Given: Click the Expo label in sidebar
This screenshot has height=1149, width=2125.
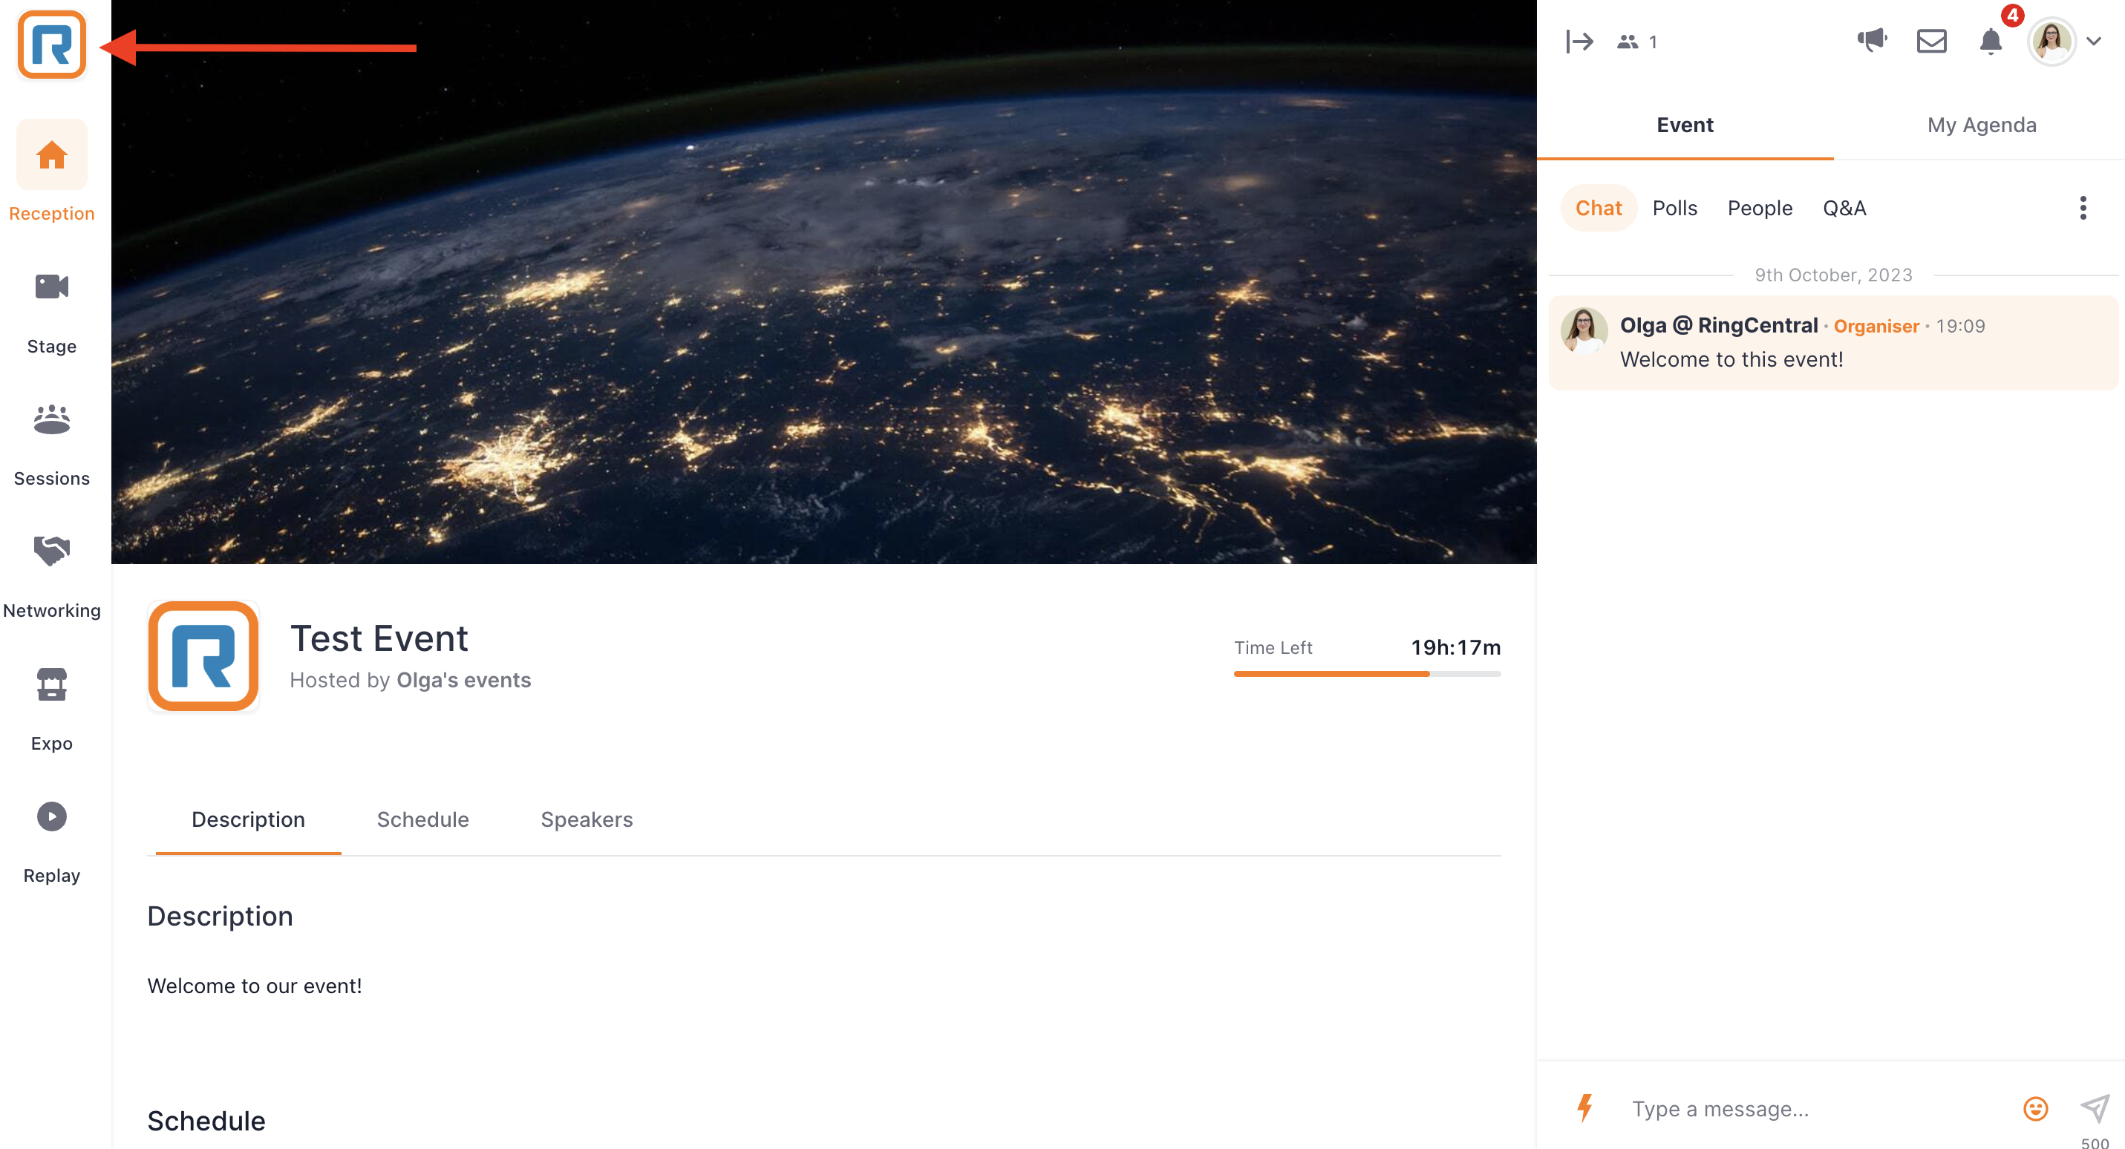Looking at the screenshot, I should [52, 743].
